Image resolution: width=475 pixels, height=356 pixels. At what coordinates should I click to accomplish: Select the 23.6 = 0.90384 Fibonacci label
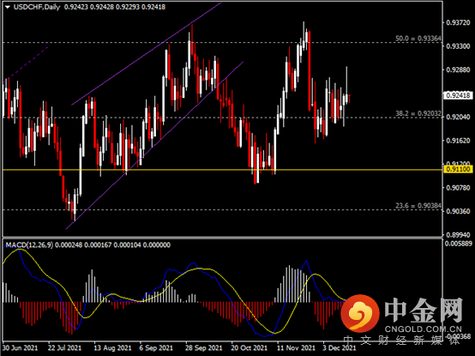(x=418, y=206)
